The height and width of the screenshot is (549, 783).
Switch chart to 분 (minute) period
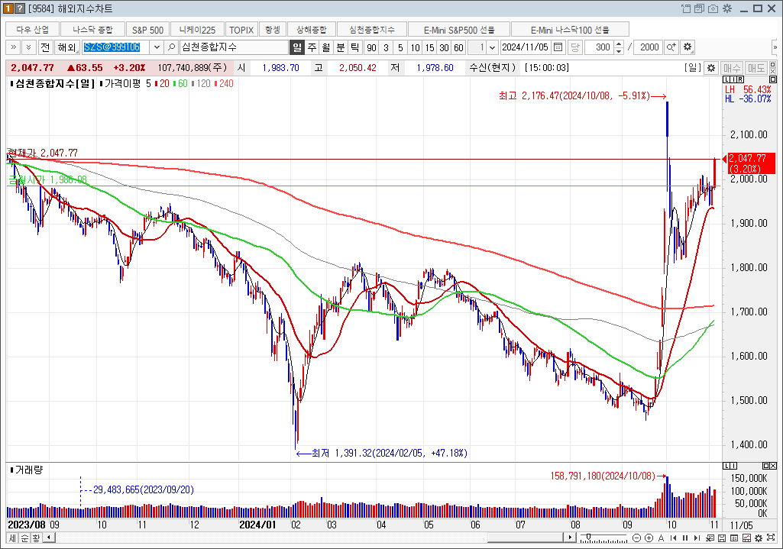click(341, 47)
